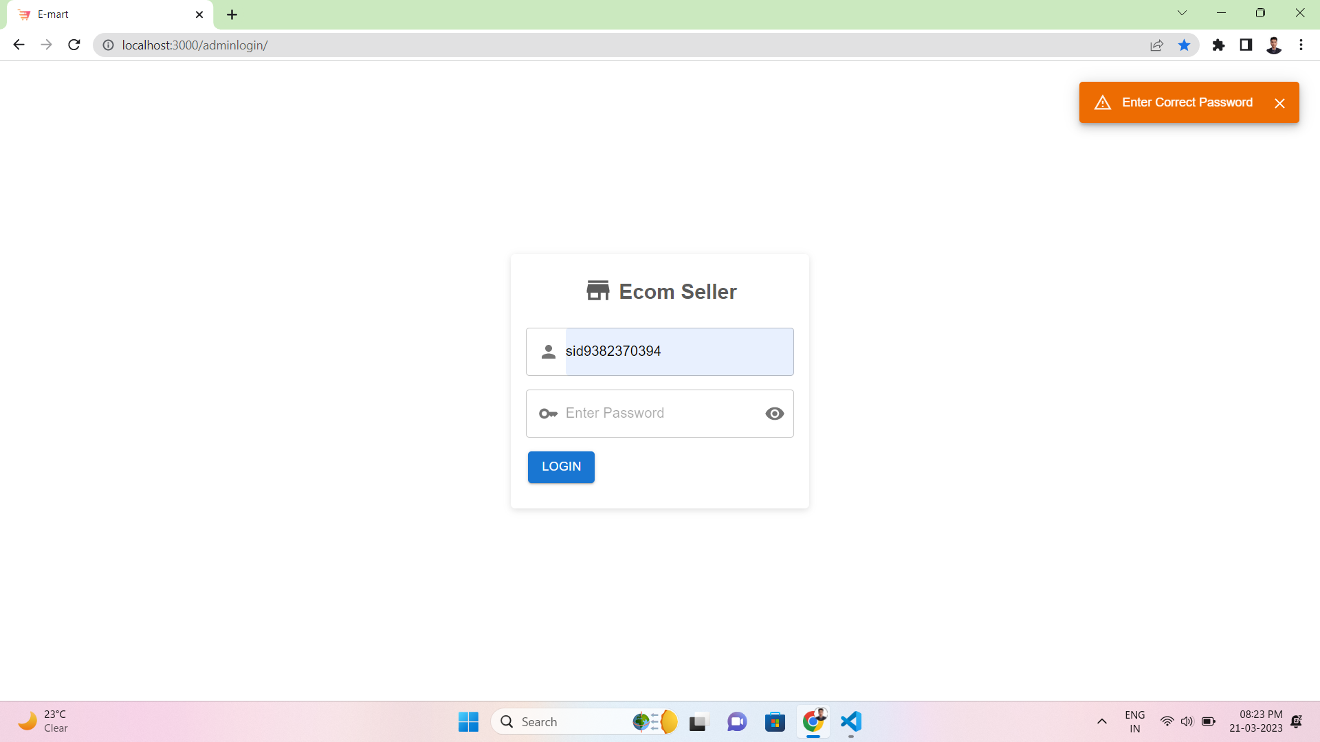Click the site information icon in address bar
The height and width of the screenshot is (742, 1320).
coord(108,45)
